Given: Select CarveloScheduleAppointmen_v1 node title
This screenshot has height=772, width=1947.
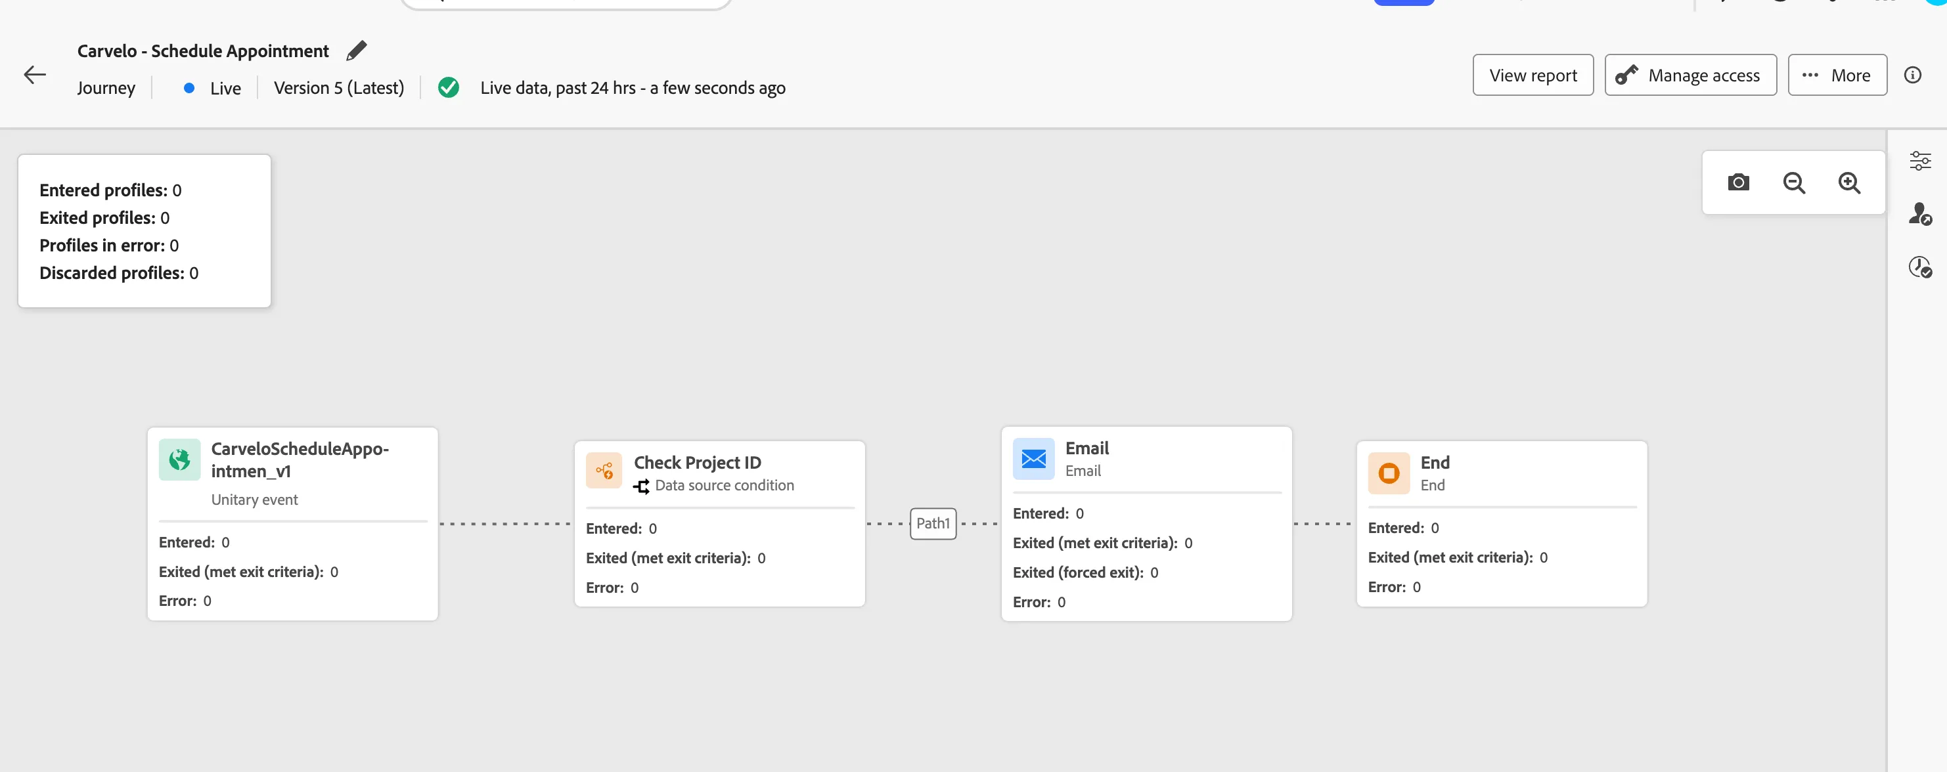Looking at the screenshot, I should 300,460.
